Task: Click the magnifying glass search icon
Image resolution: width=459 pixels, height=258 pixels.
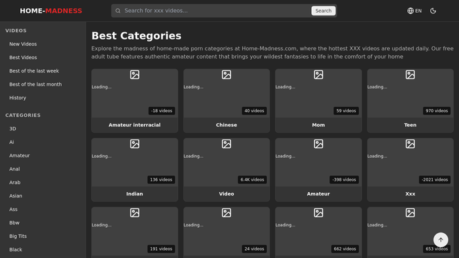Action: tap(118, 11)
